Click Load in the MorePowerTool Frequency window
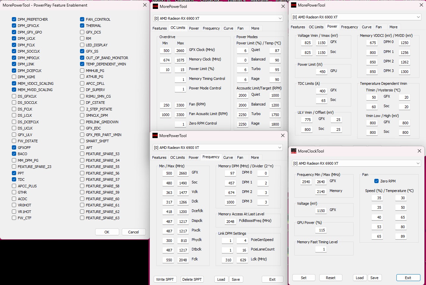Image resolution: width=426 pixels, height=285 pixels. (x=221, y=279)
